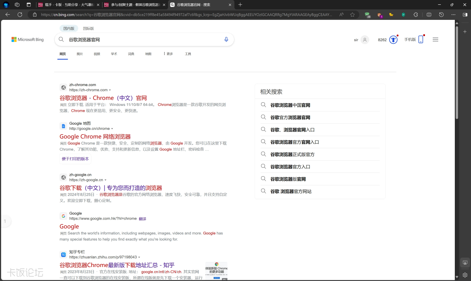Click the sidebar screenshot icon above the gear

(x=465, y=263)
